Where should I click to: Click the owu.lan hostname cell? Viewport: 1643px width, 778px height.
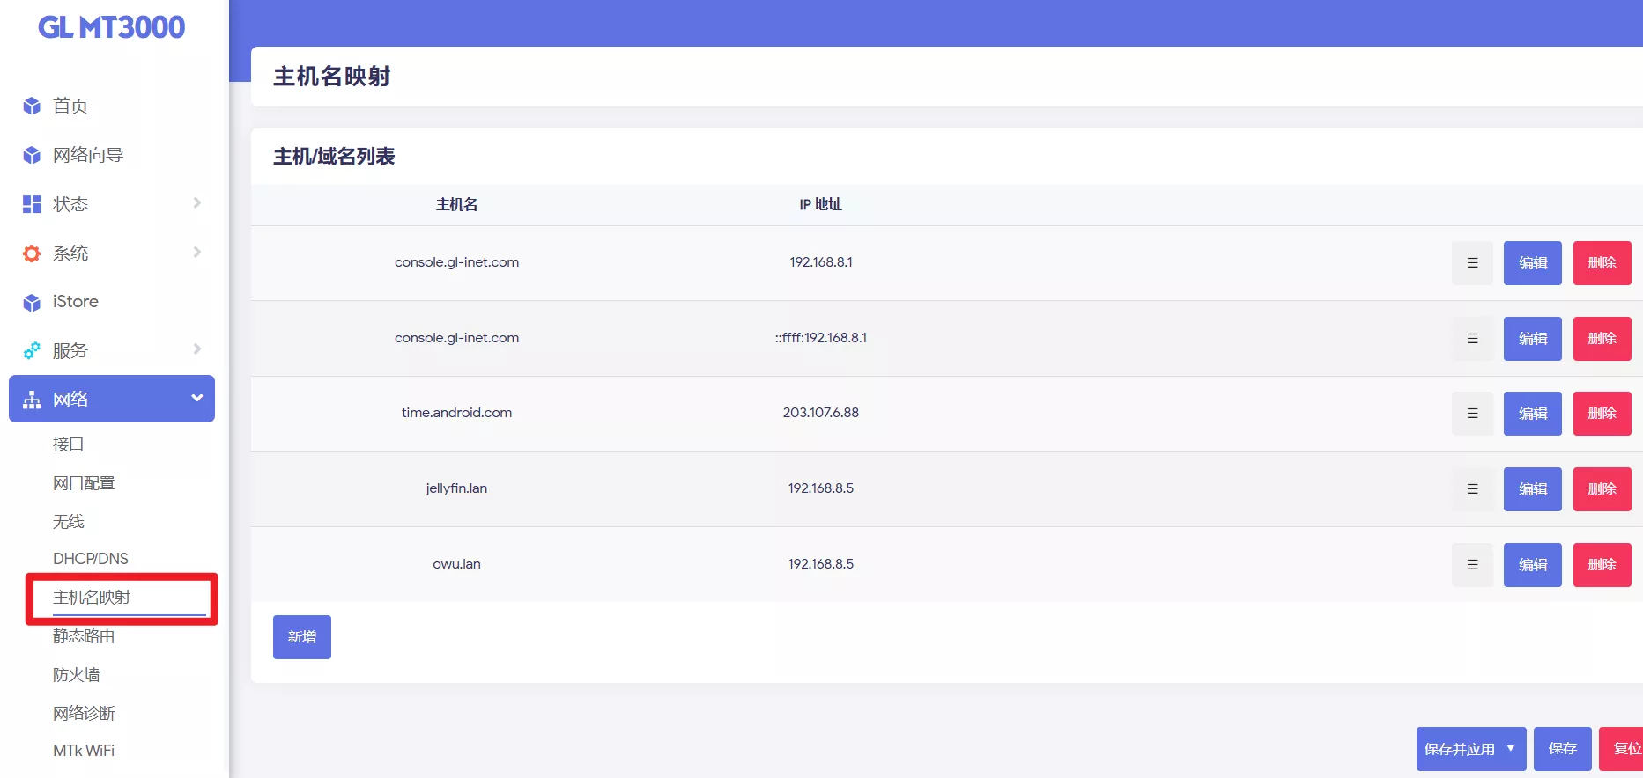(x=456, y=564)
